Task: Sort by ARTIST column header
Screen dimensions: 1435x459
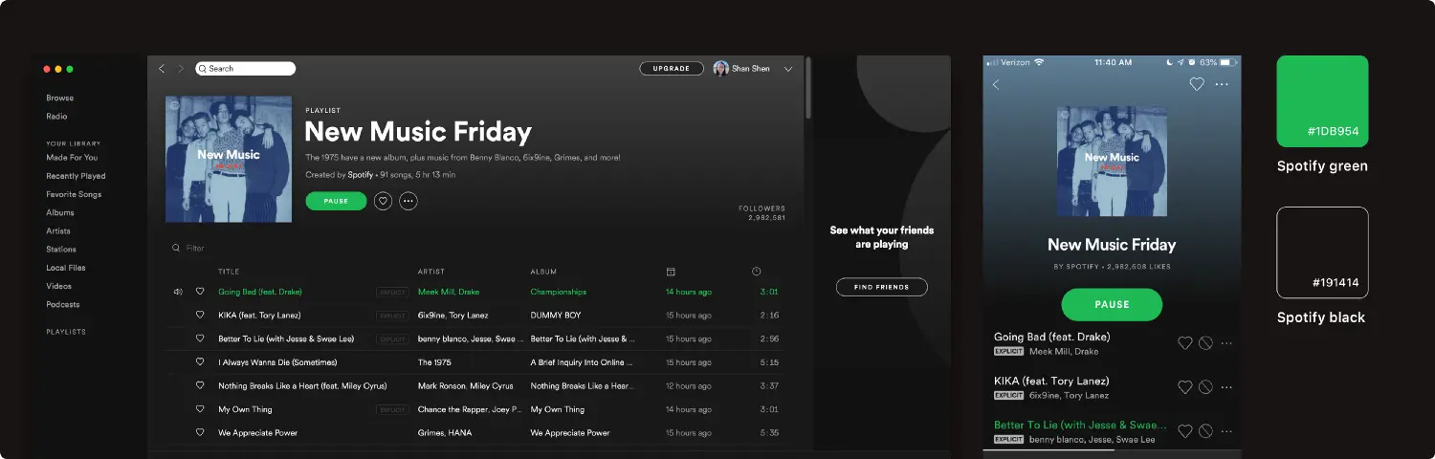Action: coord(431,272)
